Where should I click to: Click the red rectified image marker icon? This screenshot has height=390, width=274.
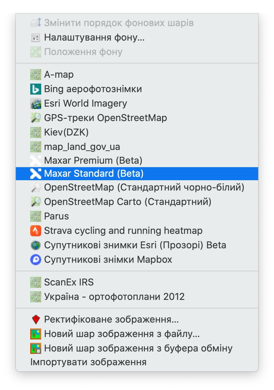[35, 319]
